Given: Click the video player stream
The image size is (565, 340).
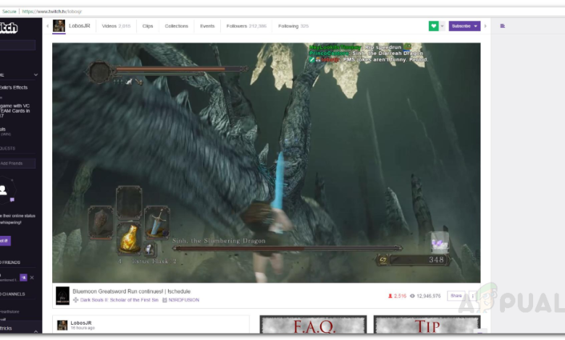Looking at the screenshot, I should coord(267,163).
